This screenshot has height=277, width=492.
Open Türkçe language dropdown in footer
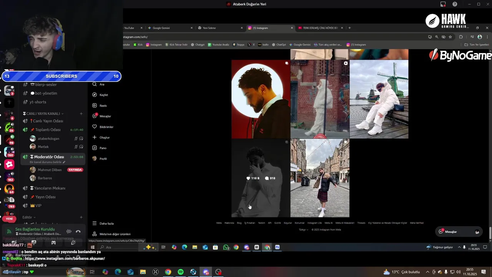click(303, 230)
